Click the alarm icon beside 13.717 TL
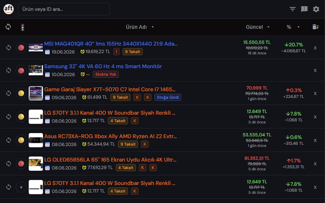Viewport: 325px width, 203px height. [x=84, y=121]
